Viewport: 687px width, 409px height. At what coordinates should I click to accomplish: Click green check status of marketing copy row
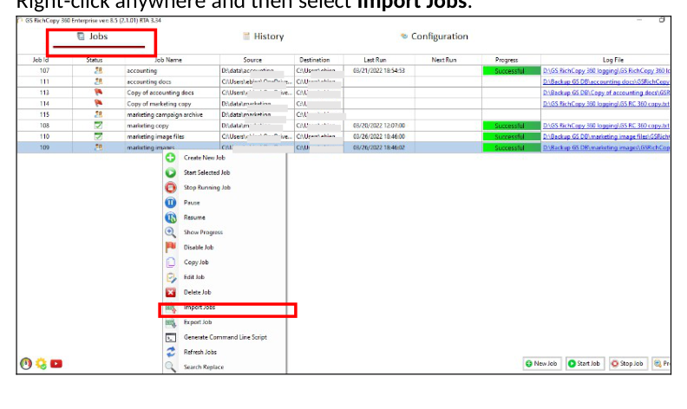tap(98, 126)
